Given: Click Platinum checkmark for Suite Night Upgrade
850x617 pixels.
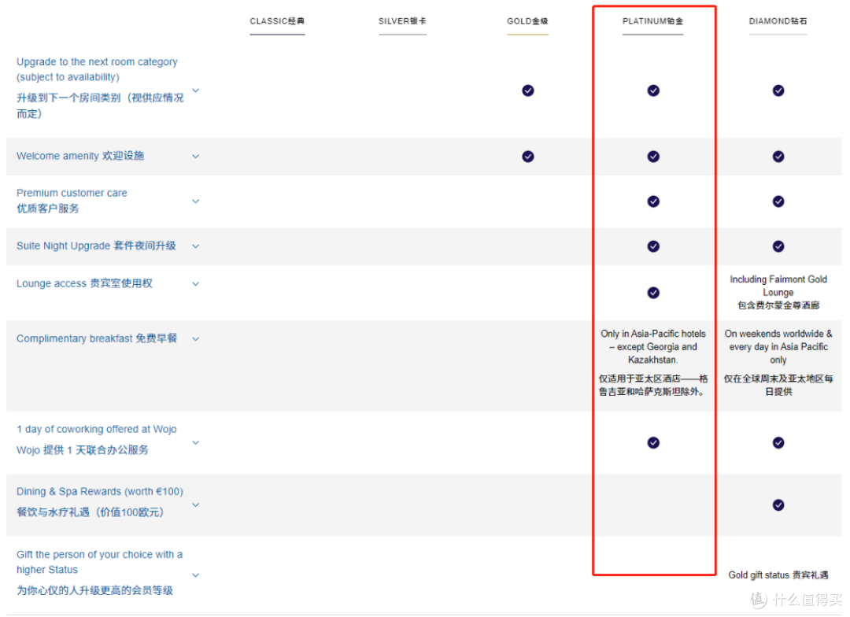Looking at the screenshot, I should pyautogui.click(x=653, y=246).
